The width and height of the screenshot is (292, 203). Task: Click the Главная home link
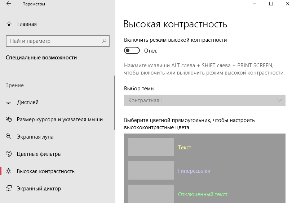click(x=27, y=24)
